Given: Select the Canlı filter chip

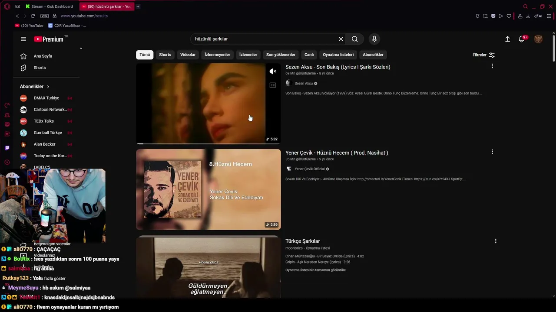Looking at the screenshot, I should (309, 55).
